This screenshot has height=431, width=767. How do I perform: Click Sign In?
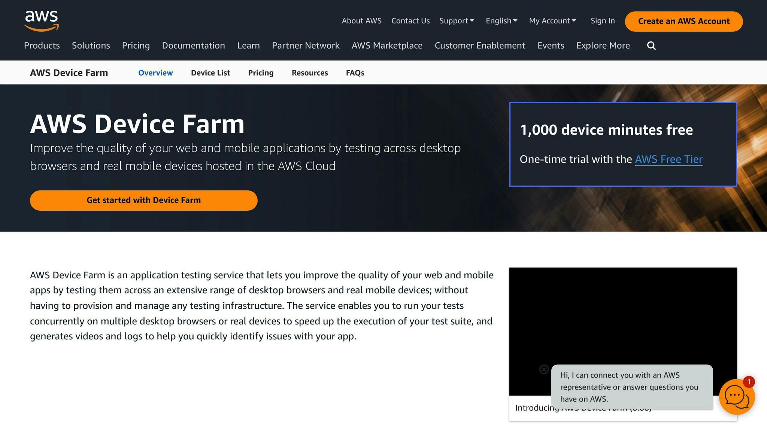pyautogui.click(x=603, y=21)
